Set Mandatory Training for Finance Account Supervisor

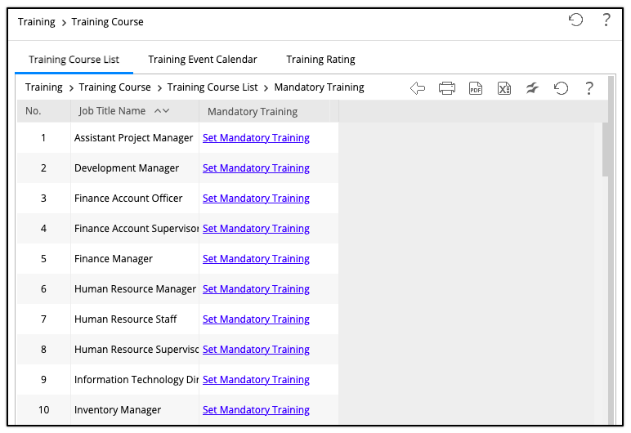pos(256,229)
